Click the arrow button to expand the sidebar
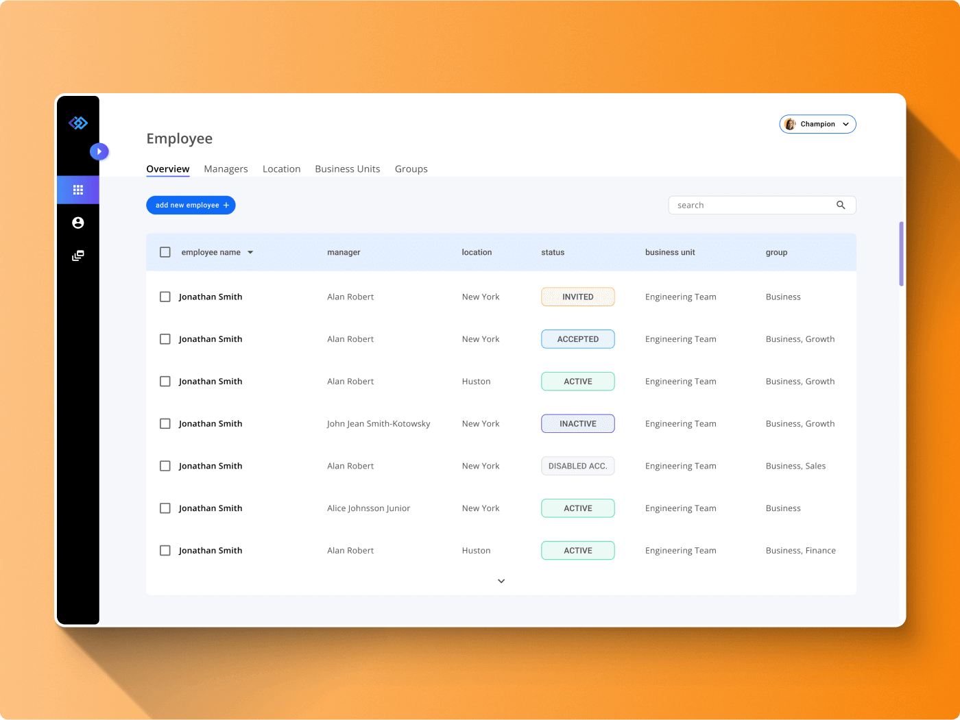This screenshot has width=960, height=720. [x=99, y=151]
